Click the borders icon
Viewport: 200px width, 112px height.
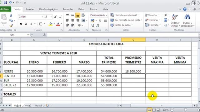pyautogui.click(x=41, y=24)
